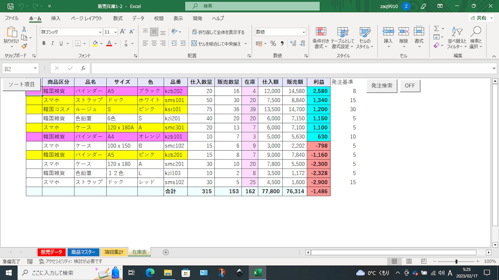Click the Cut scissors icon
The width and height of the screenshot is (499, 280).
click(24, 29)
